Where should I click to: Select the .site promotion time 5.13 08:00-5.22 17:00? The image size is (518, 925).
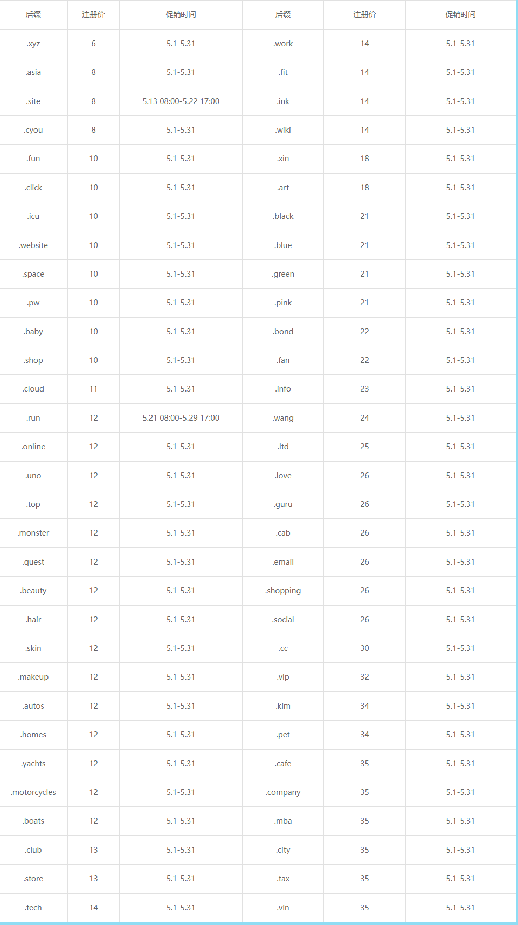coord(181,101)
